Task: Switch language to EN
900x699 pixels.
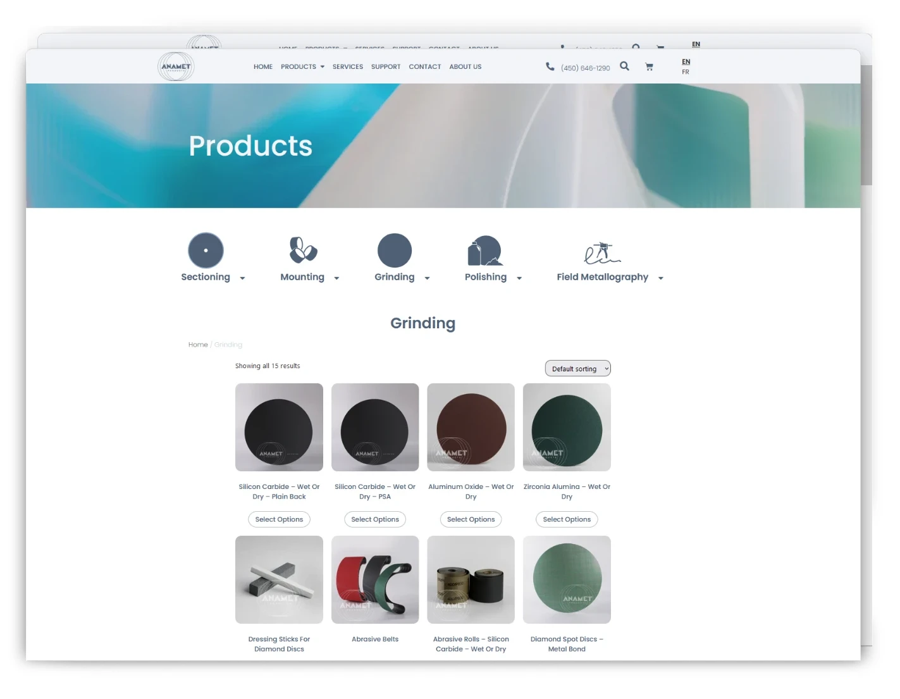Action: tap(686, 61)
